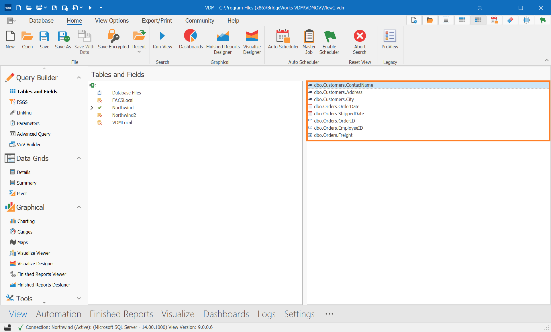Click the page settings gear icon top right

click(x=414, y=20)
